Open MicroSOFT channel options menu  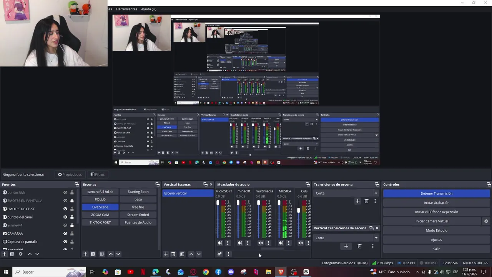[x=228, y=243]
